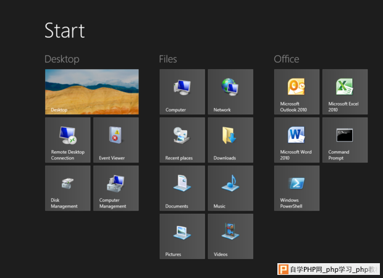Open the Computer tile in Files

click(x=182, y=92)
